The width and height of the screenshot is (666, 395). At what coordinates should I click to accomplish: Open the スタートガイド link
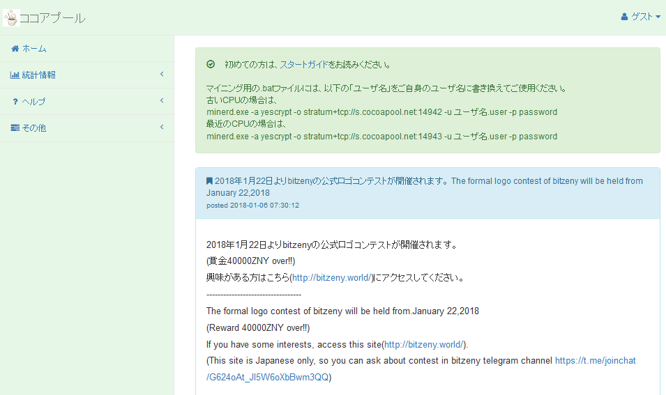tap(303, 65)
